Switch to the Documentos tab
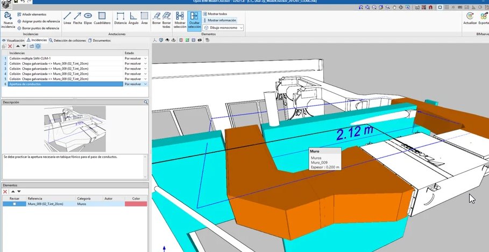Viewport: 489px width, 252px height. point(99,40)
